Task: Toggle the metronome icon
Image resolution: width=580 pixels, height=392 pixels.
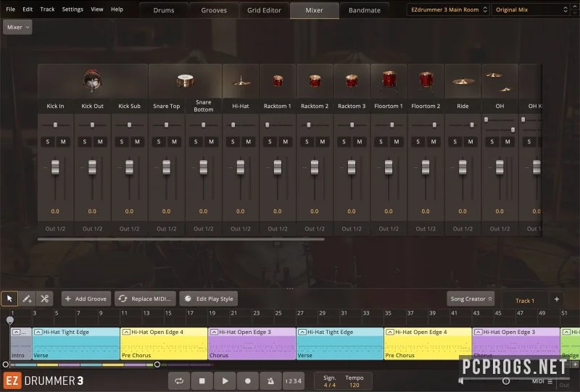Action: (270, 381)
